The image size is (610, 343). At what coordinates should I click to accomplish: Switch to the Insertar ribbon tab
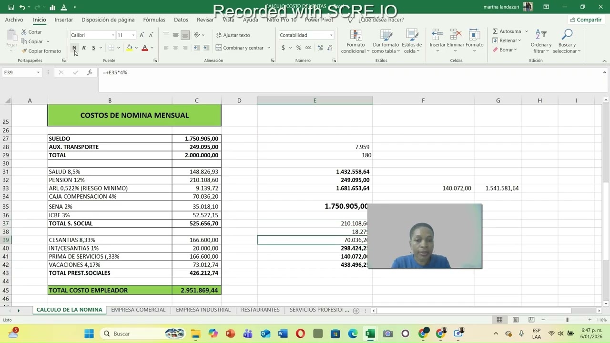(64, 20)
